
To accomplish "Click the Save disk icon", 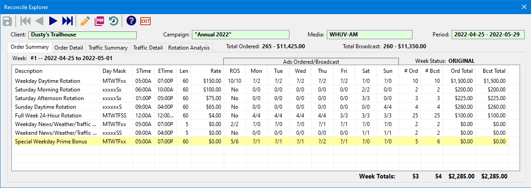I will [7, 21].
